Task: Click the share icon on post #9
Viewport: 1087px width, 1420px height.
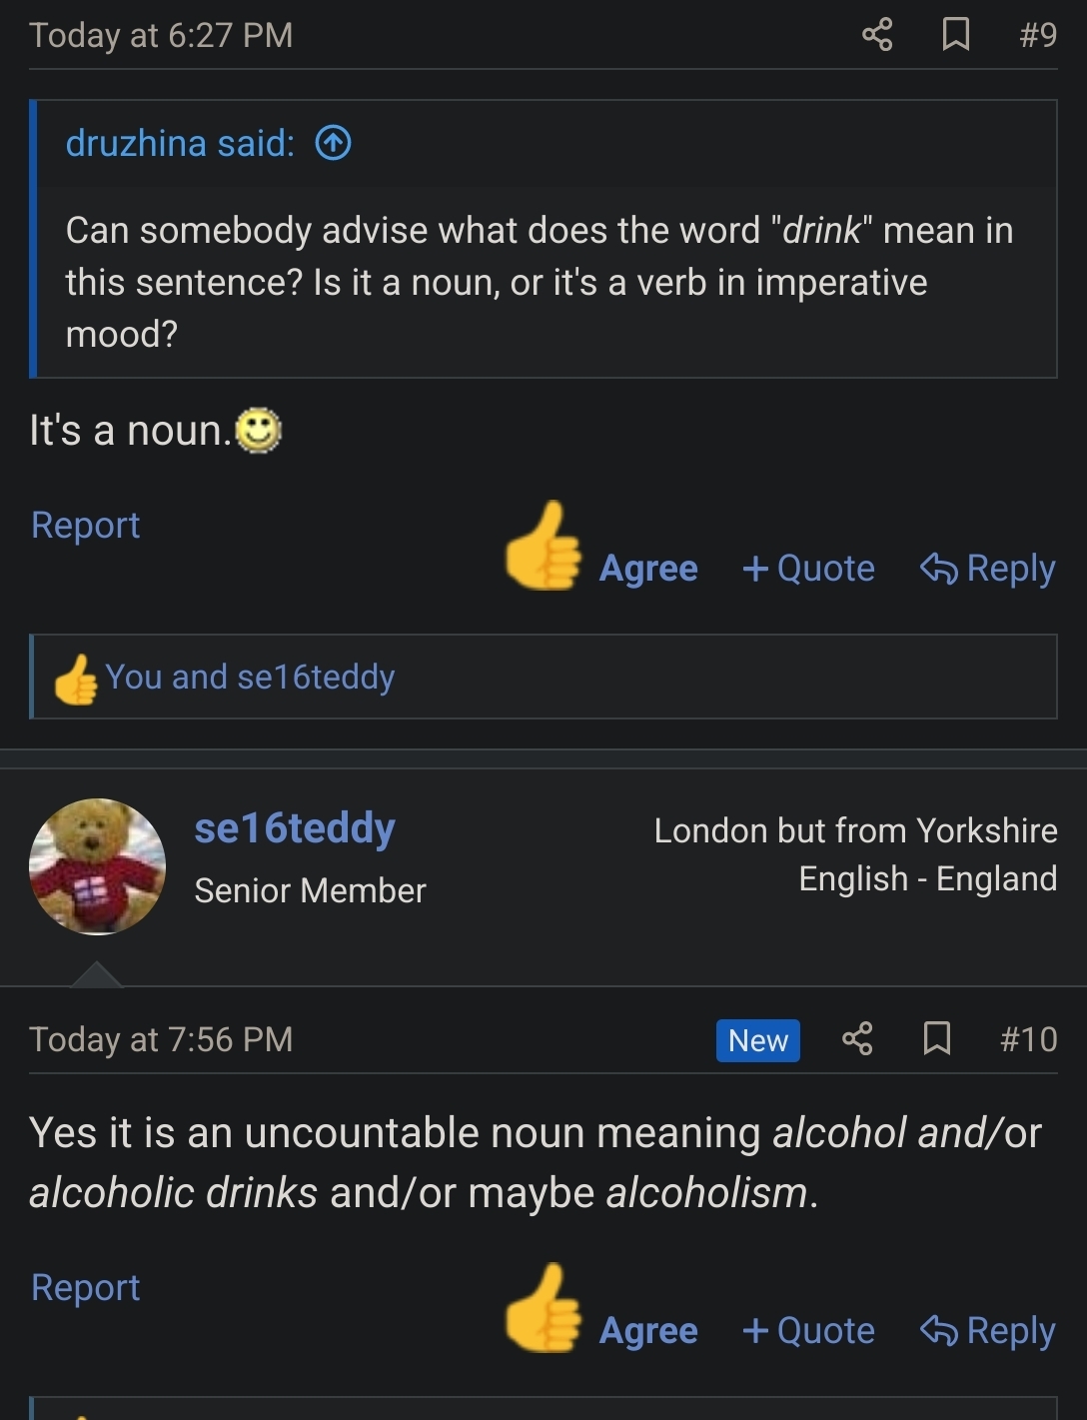Action: point(877,35)
